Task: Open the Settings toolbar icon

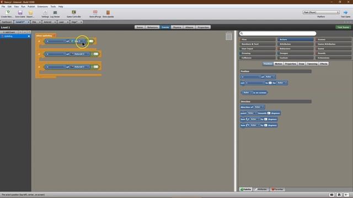Action: coord(45,13)
